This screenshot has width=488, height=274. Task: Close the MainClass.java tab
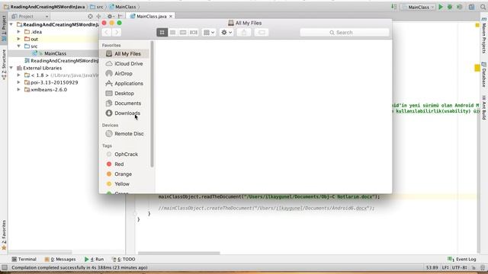[x=171, y=16]
